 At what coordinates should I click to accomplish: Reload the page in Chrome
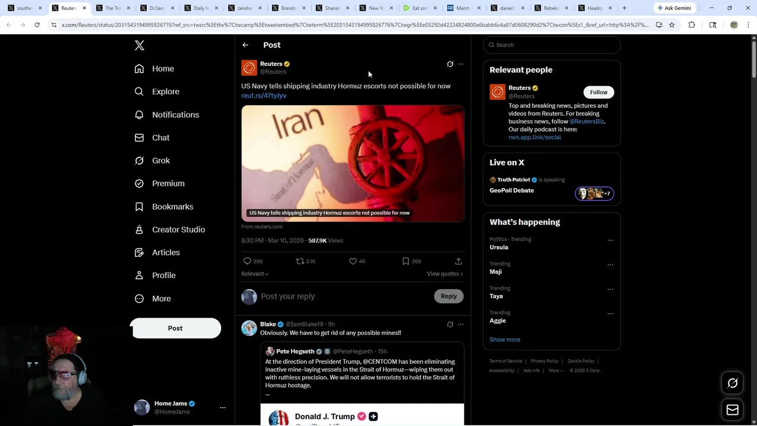pyautogui.click(x=37, y=25)
